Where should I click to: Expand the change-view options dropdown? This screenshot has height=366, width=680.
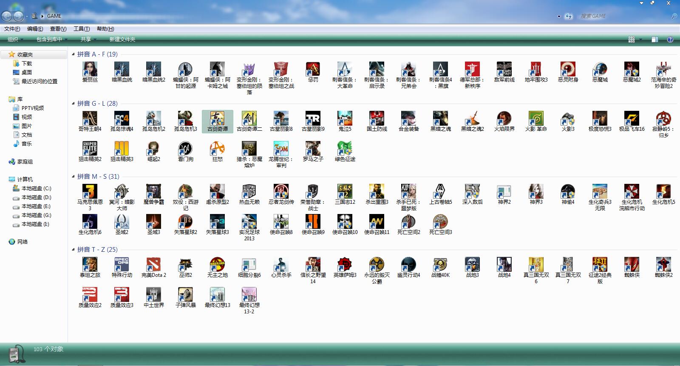click(640, 39)
